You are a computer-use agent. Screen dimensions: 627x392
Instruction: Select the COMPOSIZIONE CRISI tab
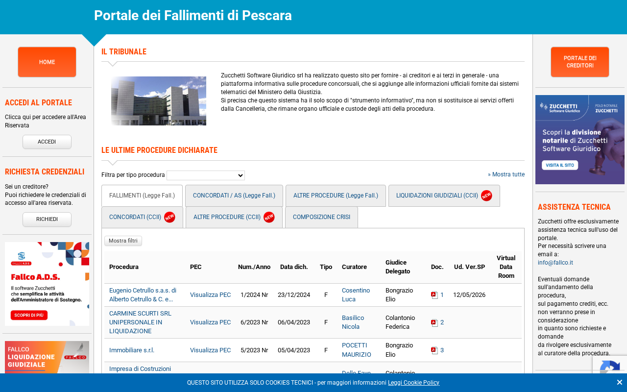pyautogui.click(x=321, y=217)
